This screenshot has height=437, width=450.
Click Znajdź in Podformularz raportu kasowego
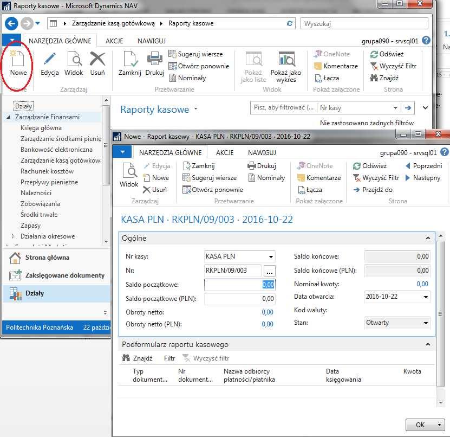point(137,358)
